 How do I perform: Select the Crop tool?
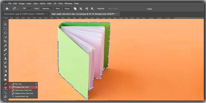click(x=5, y=41)
